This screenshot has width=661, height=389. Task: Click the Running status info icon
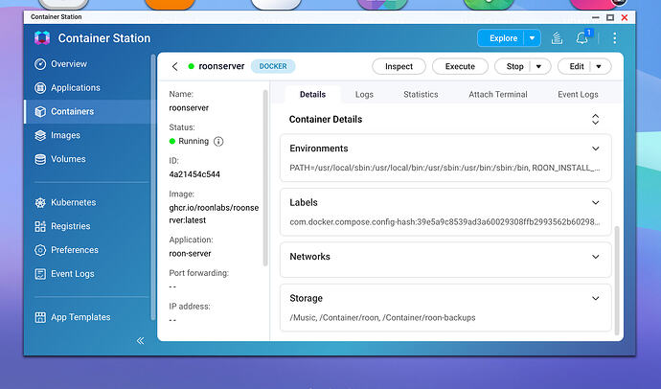point(218,141)
